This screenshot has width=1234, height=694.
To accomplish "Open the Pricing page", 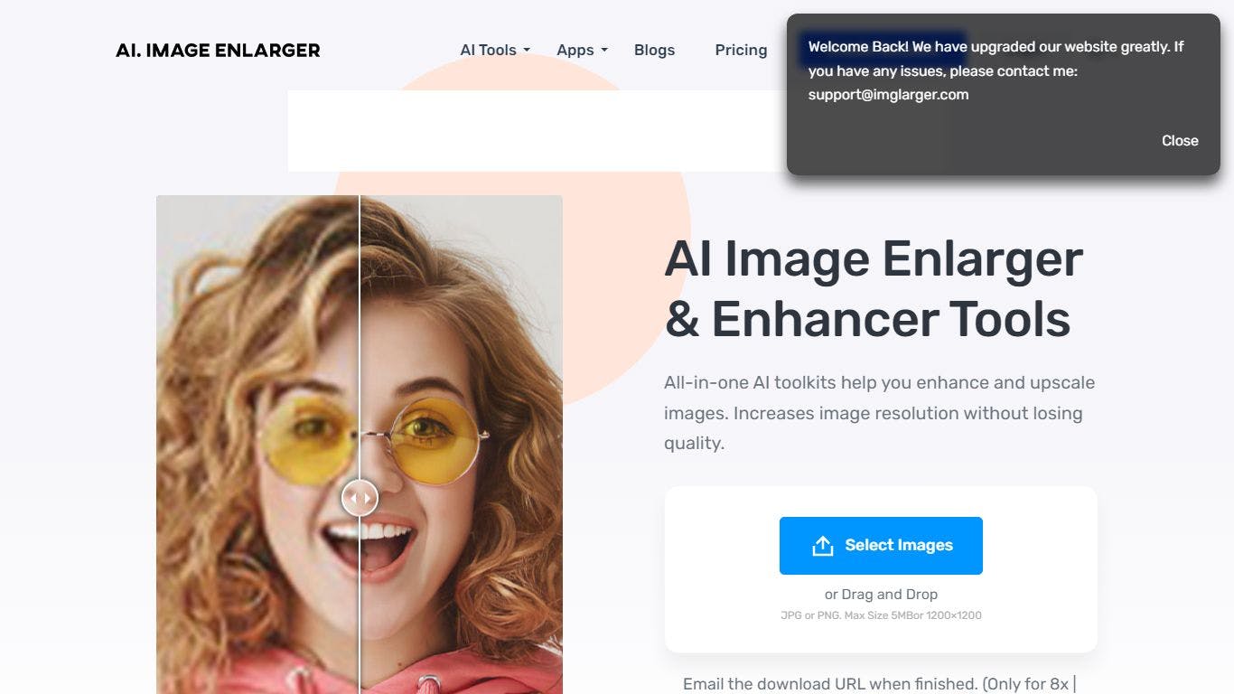I will click(x=741, y=51).
